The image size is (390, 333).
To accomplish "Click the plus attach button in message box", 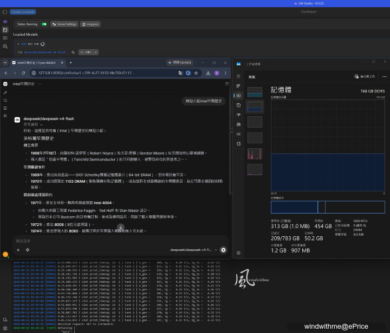I will pyautogui.click(x=18, y=250).
